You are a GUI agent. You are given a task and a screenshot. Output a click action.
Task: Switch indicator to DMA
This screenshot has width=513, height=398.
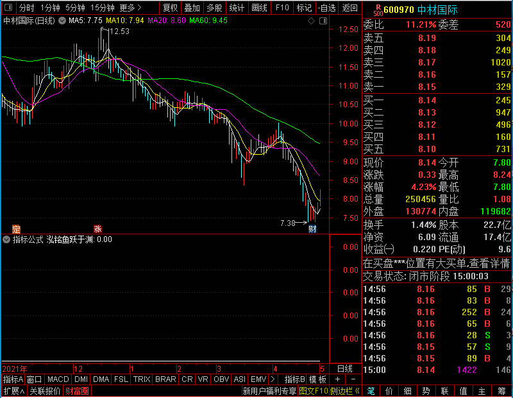coord(101,379)
